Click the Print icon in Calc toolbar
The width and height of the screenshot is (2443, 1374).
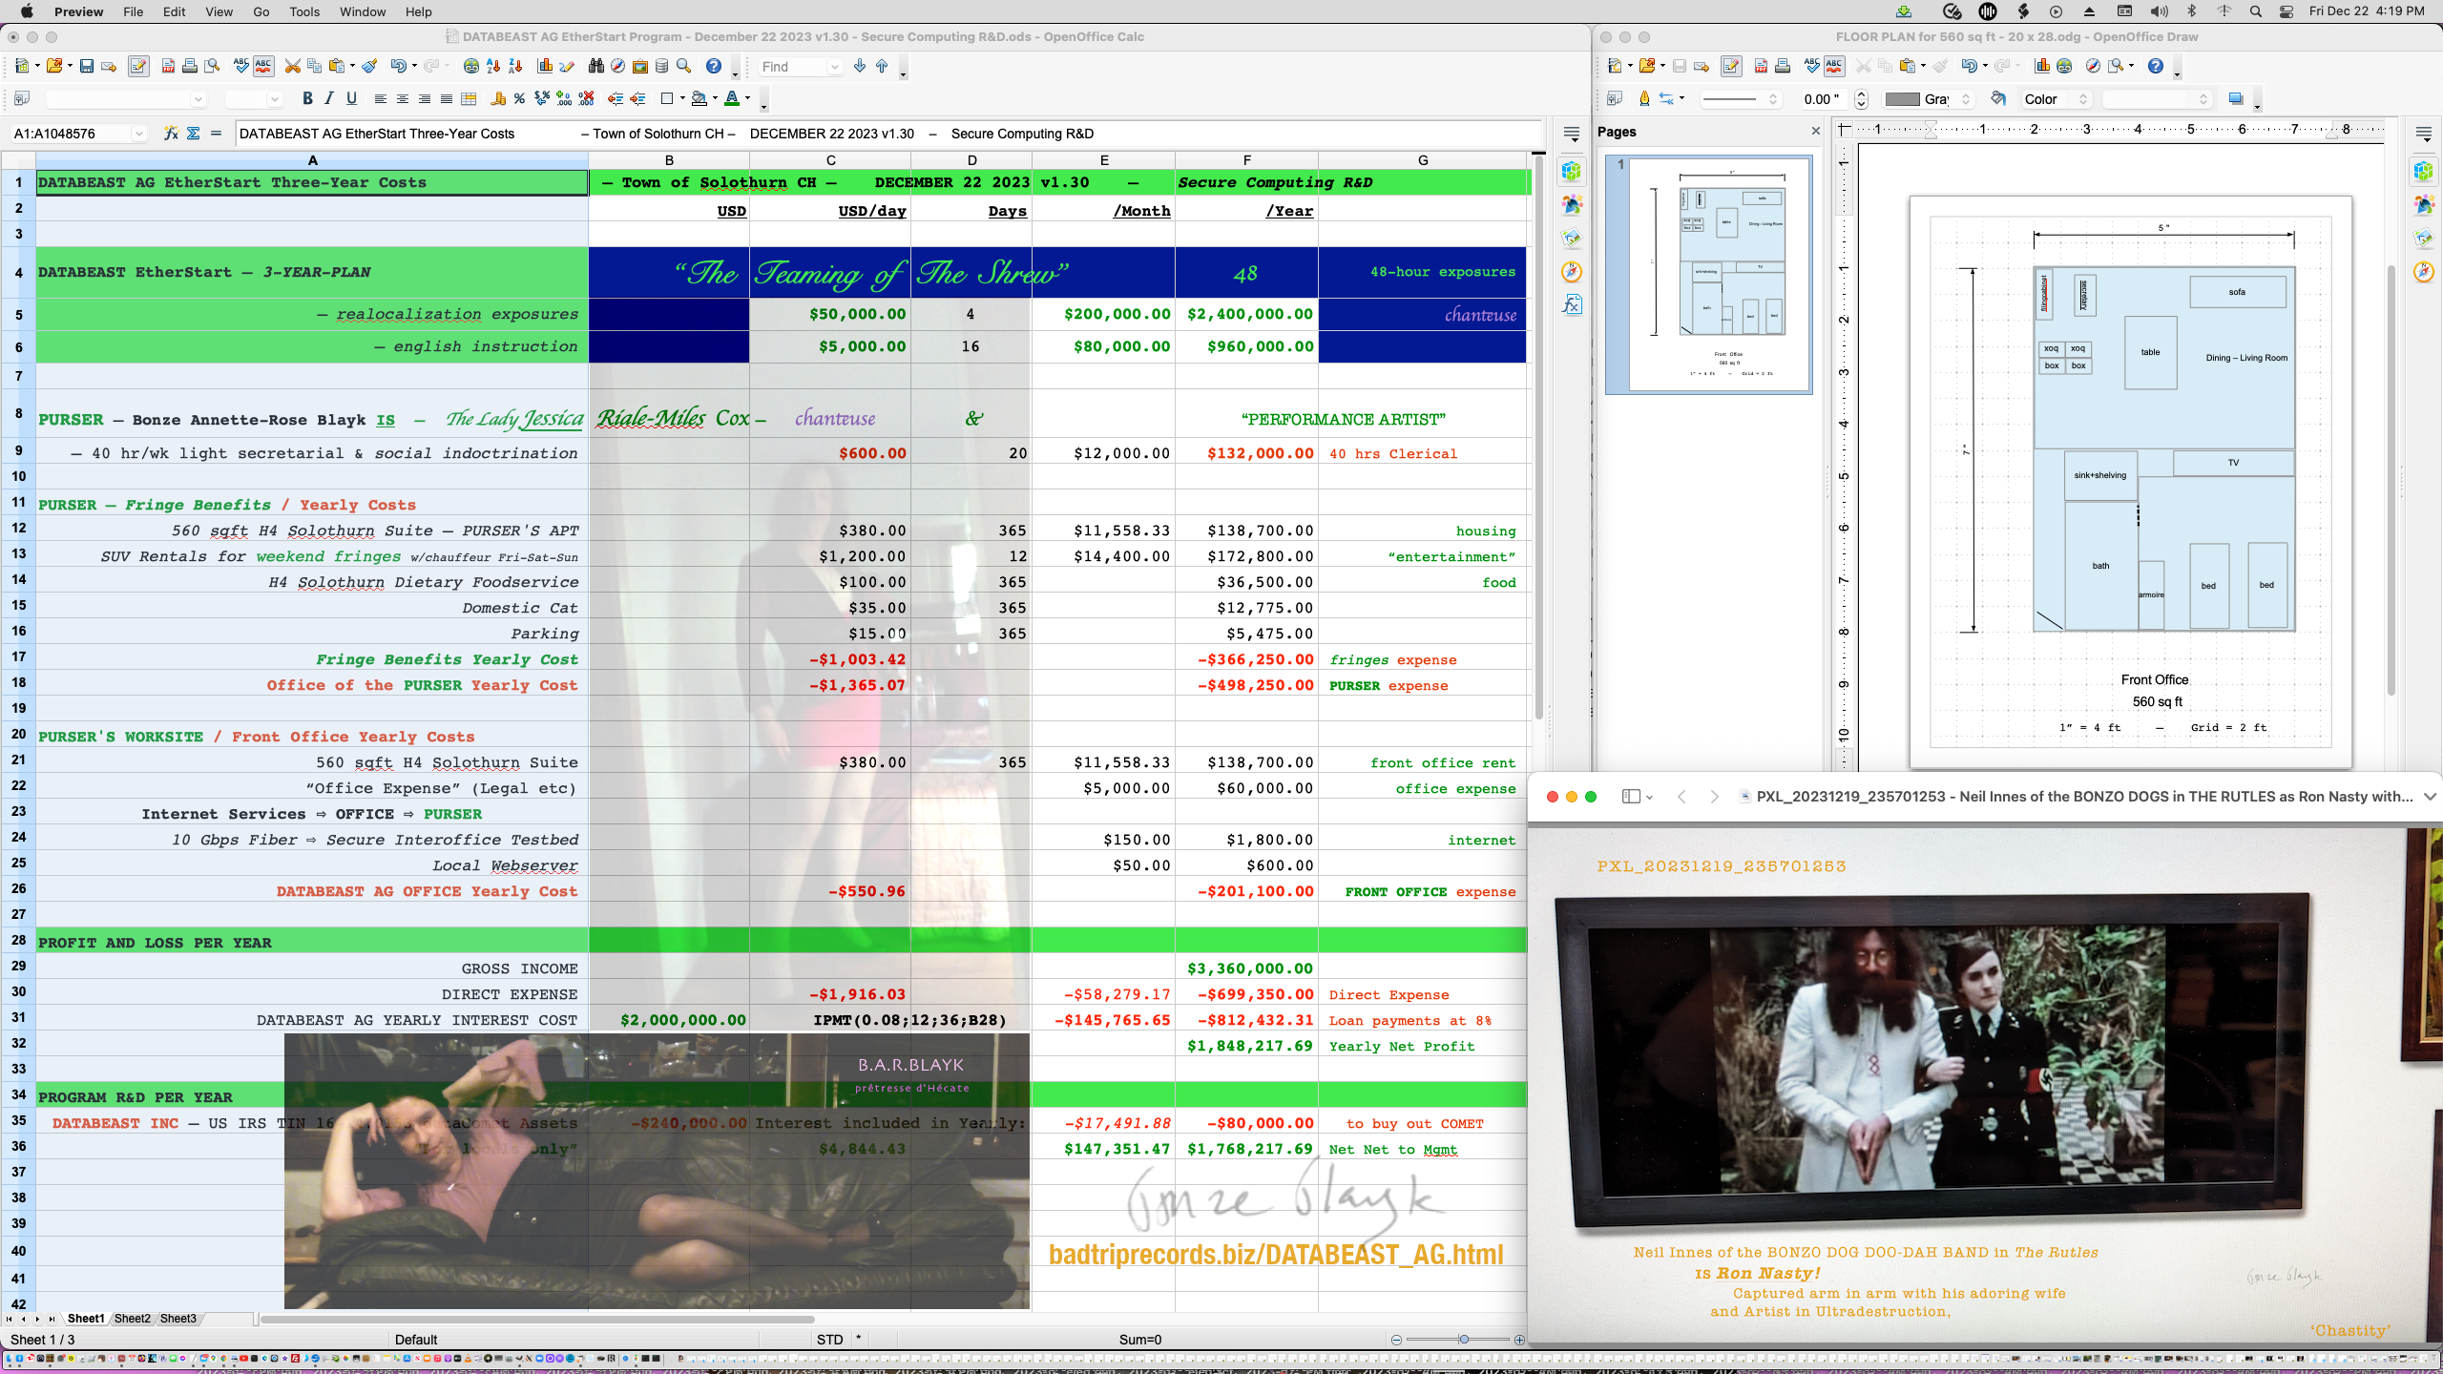190,66
